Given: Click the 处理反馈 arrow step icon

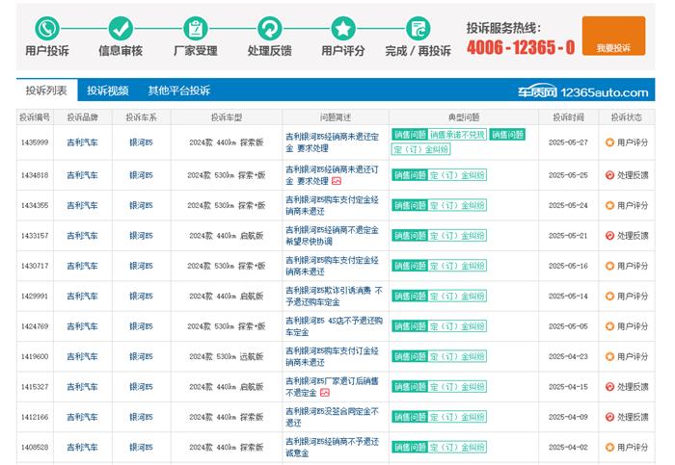Looking at the screenshot, I should [x=269, y=28].
